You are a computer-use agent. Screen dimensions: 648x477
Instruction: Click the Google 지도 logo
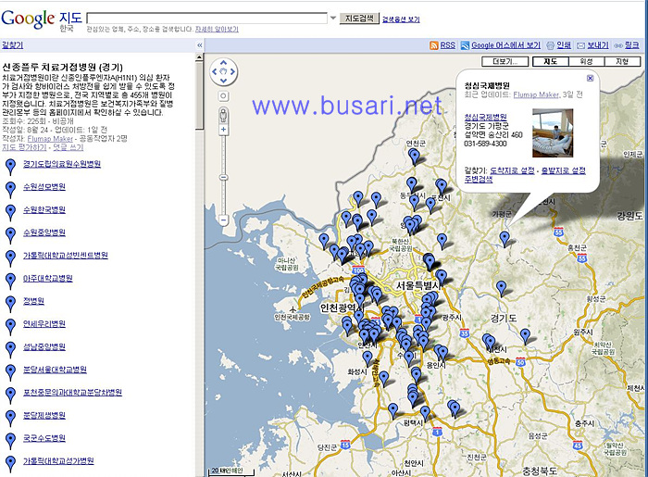point(42,19)
